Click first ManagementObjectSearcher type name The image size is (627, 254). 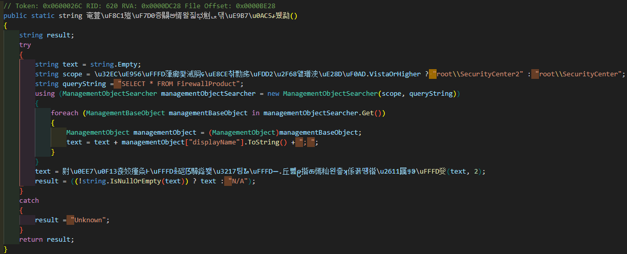[110, 93]
